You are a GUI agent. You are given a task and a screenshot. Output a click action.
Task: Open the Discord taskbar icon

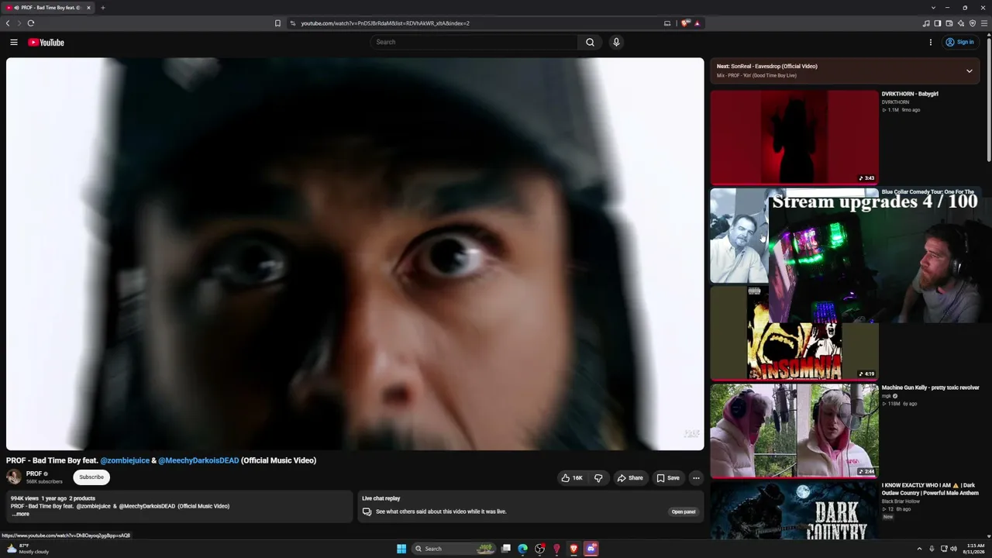(591, 549)
